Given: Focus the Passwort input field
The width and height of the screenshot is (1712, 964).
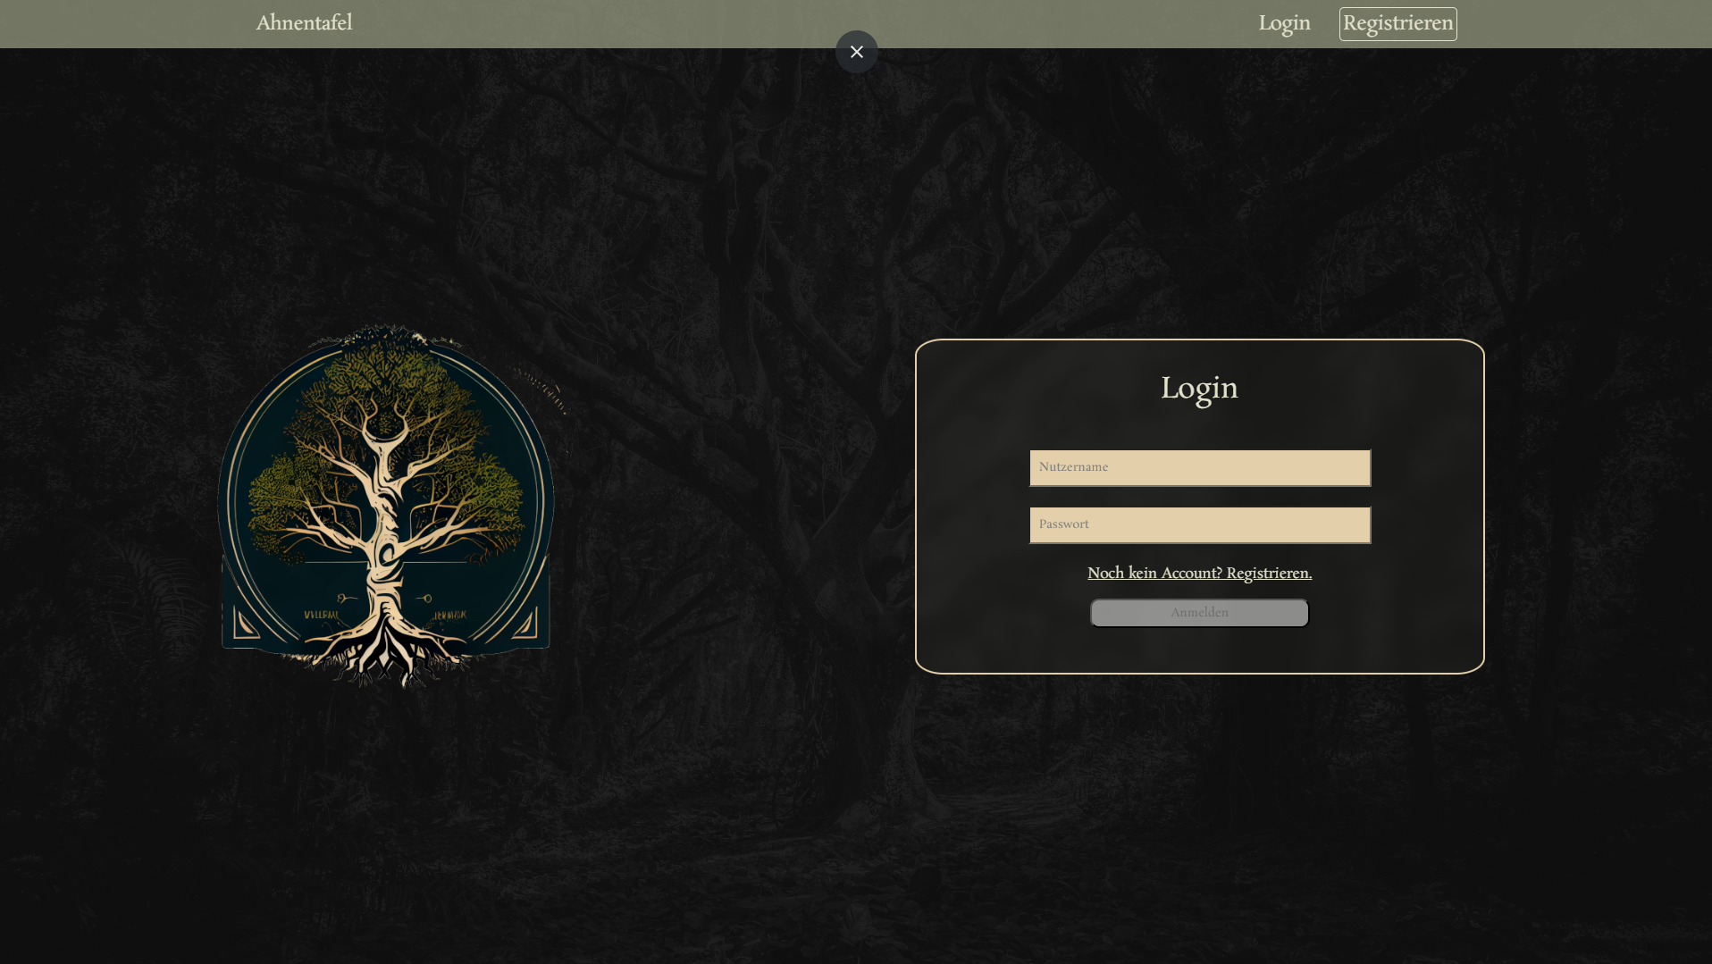Looking at the screenshot, I should coord(1199,525).
